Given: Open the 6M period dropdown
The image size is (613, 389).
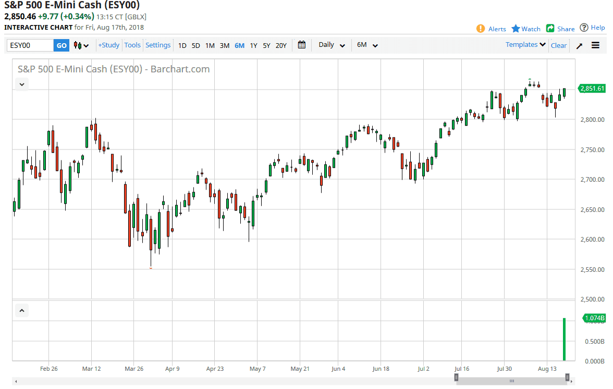Looking at the screenshot, I should (367, 45).
